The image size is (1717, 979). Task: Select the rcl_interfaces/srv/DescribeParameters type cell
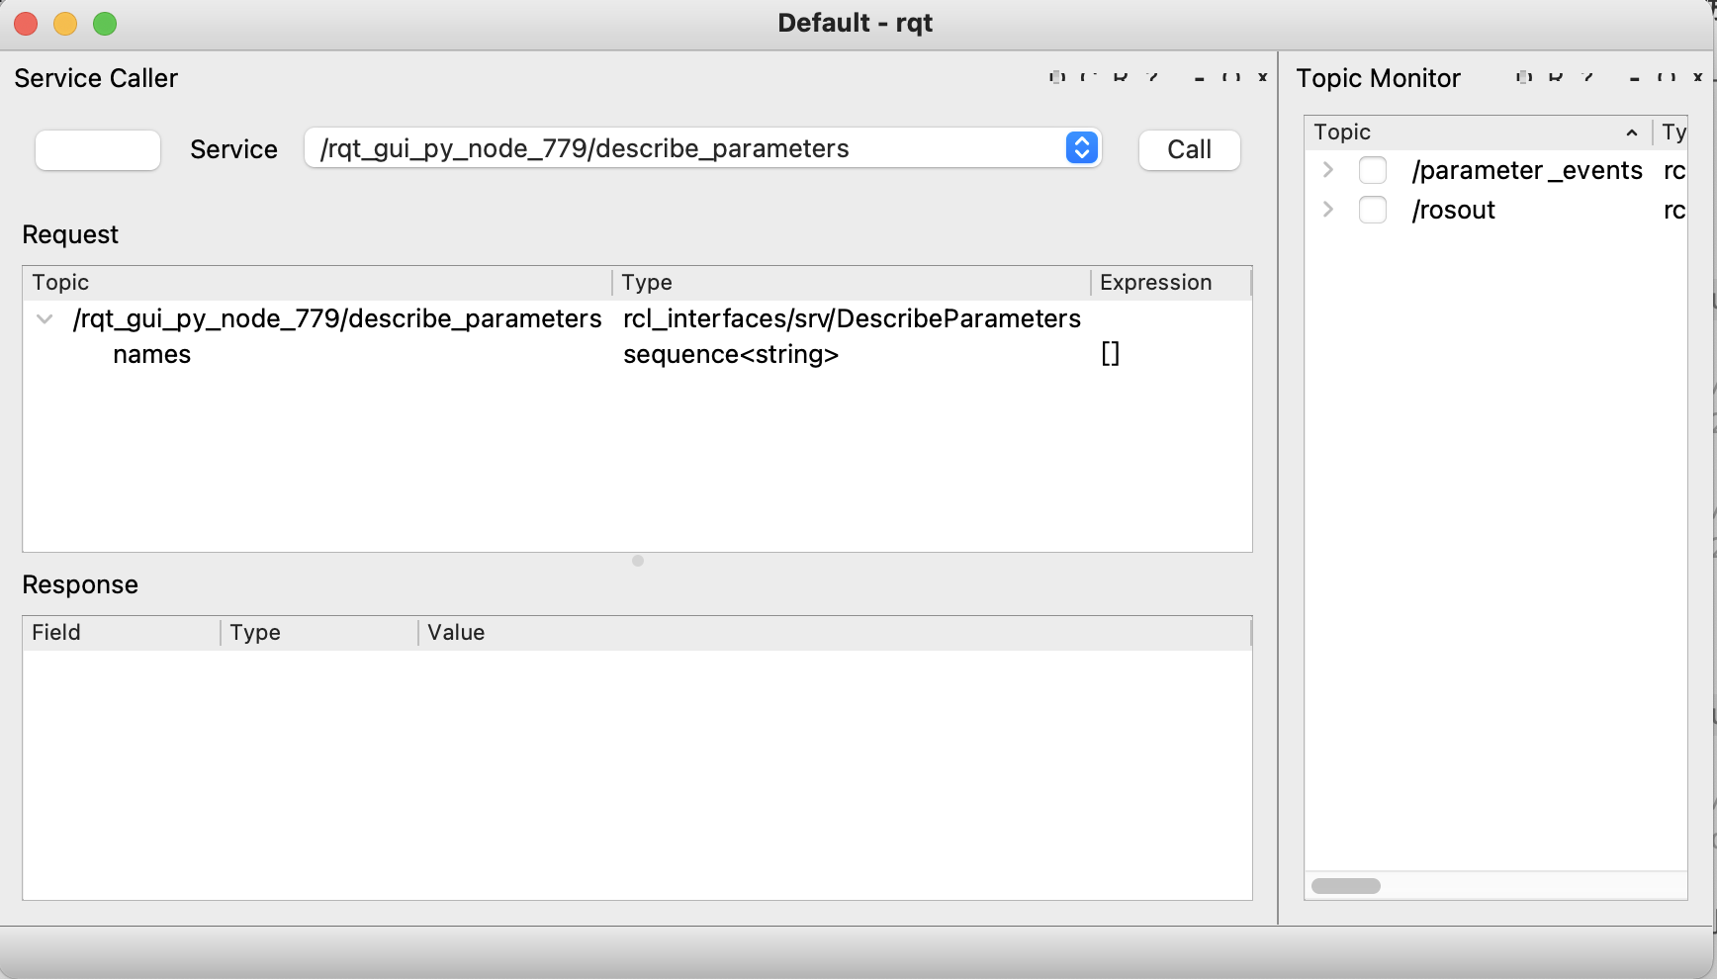tap(852, 318)
